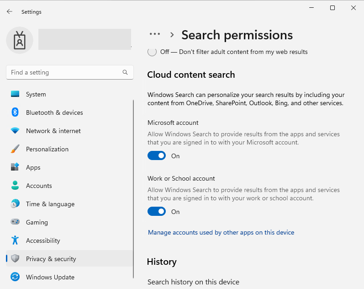Screen dimensions: 364x289
Task: Click the Settings window title text
Action: [32, 12]
